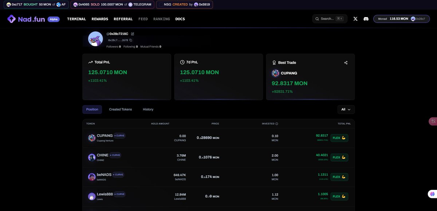Click the 92.8317 MON best trade value
This screenshot has width=437, height=211.
pyautogui.click(x=290, y=83)
